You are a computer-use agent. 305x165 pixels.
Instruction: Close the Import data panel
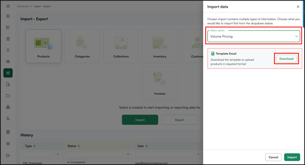[298, 7]
